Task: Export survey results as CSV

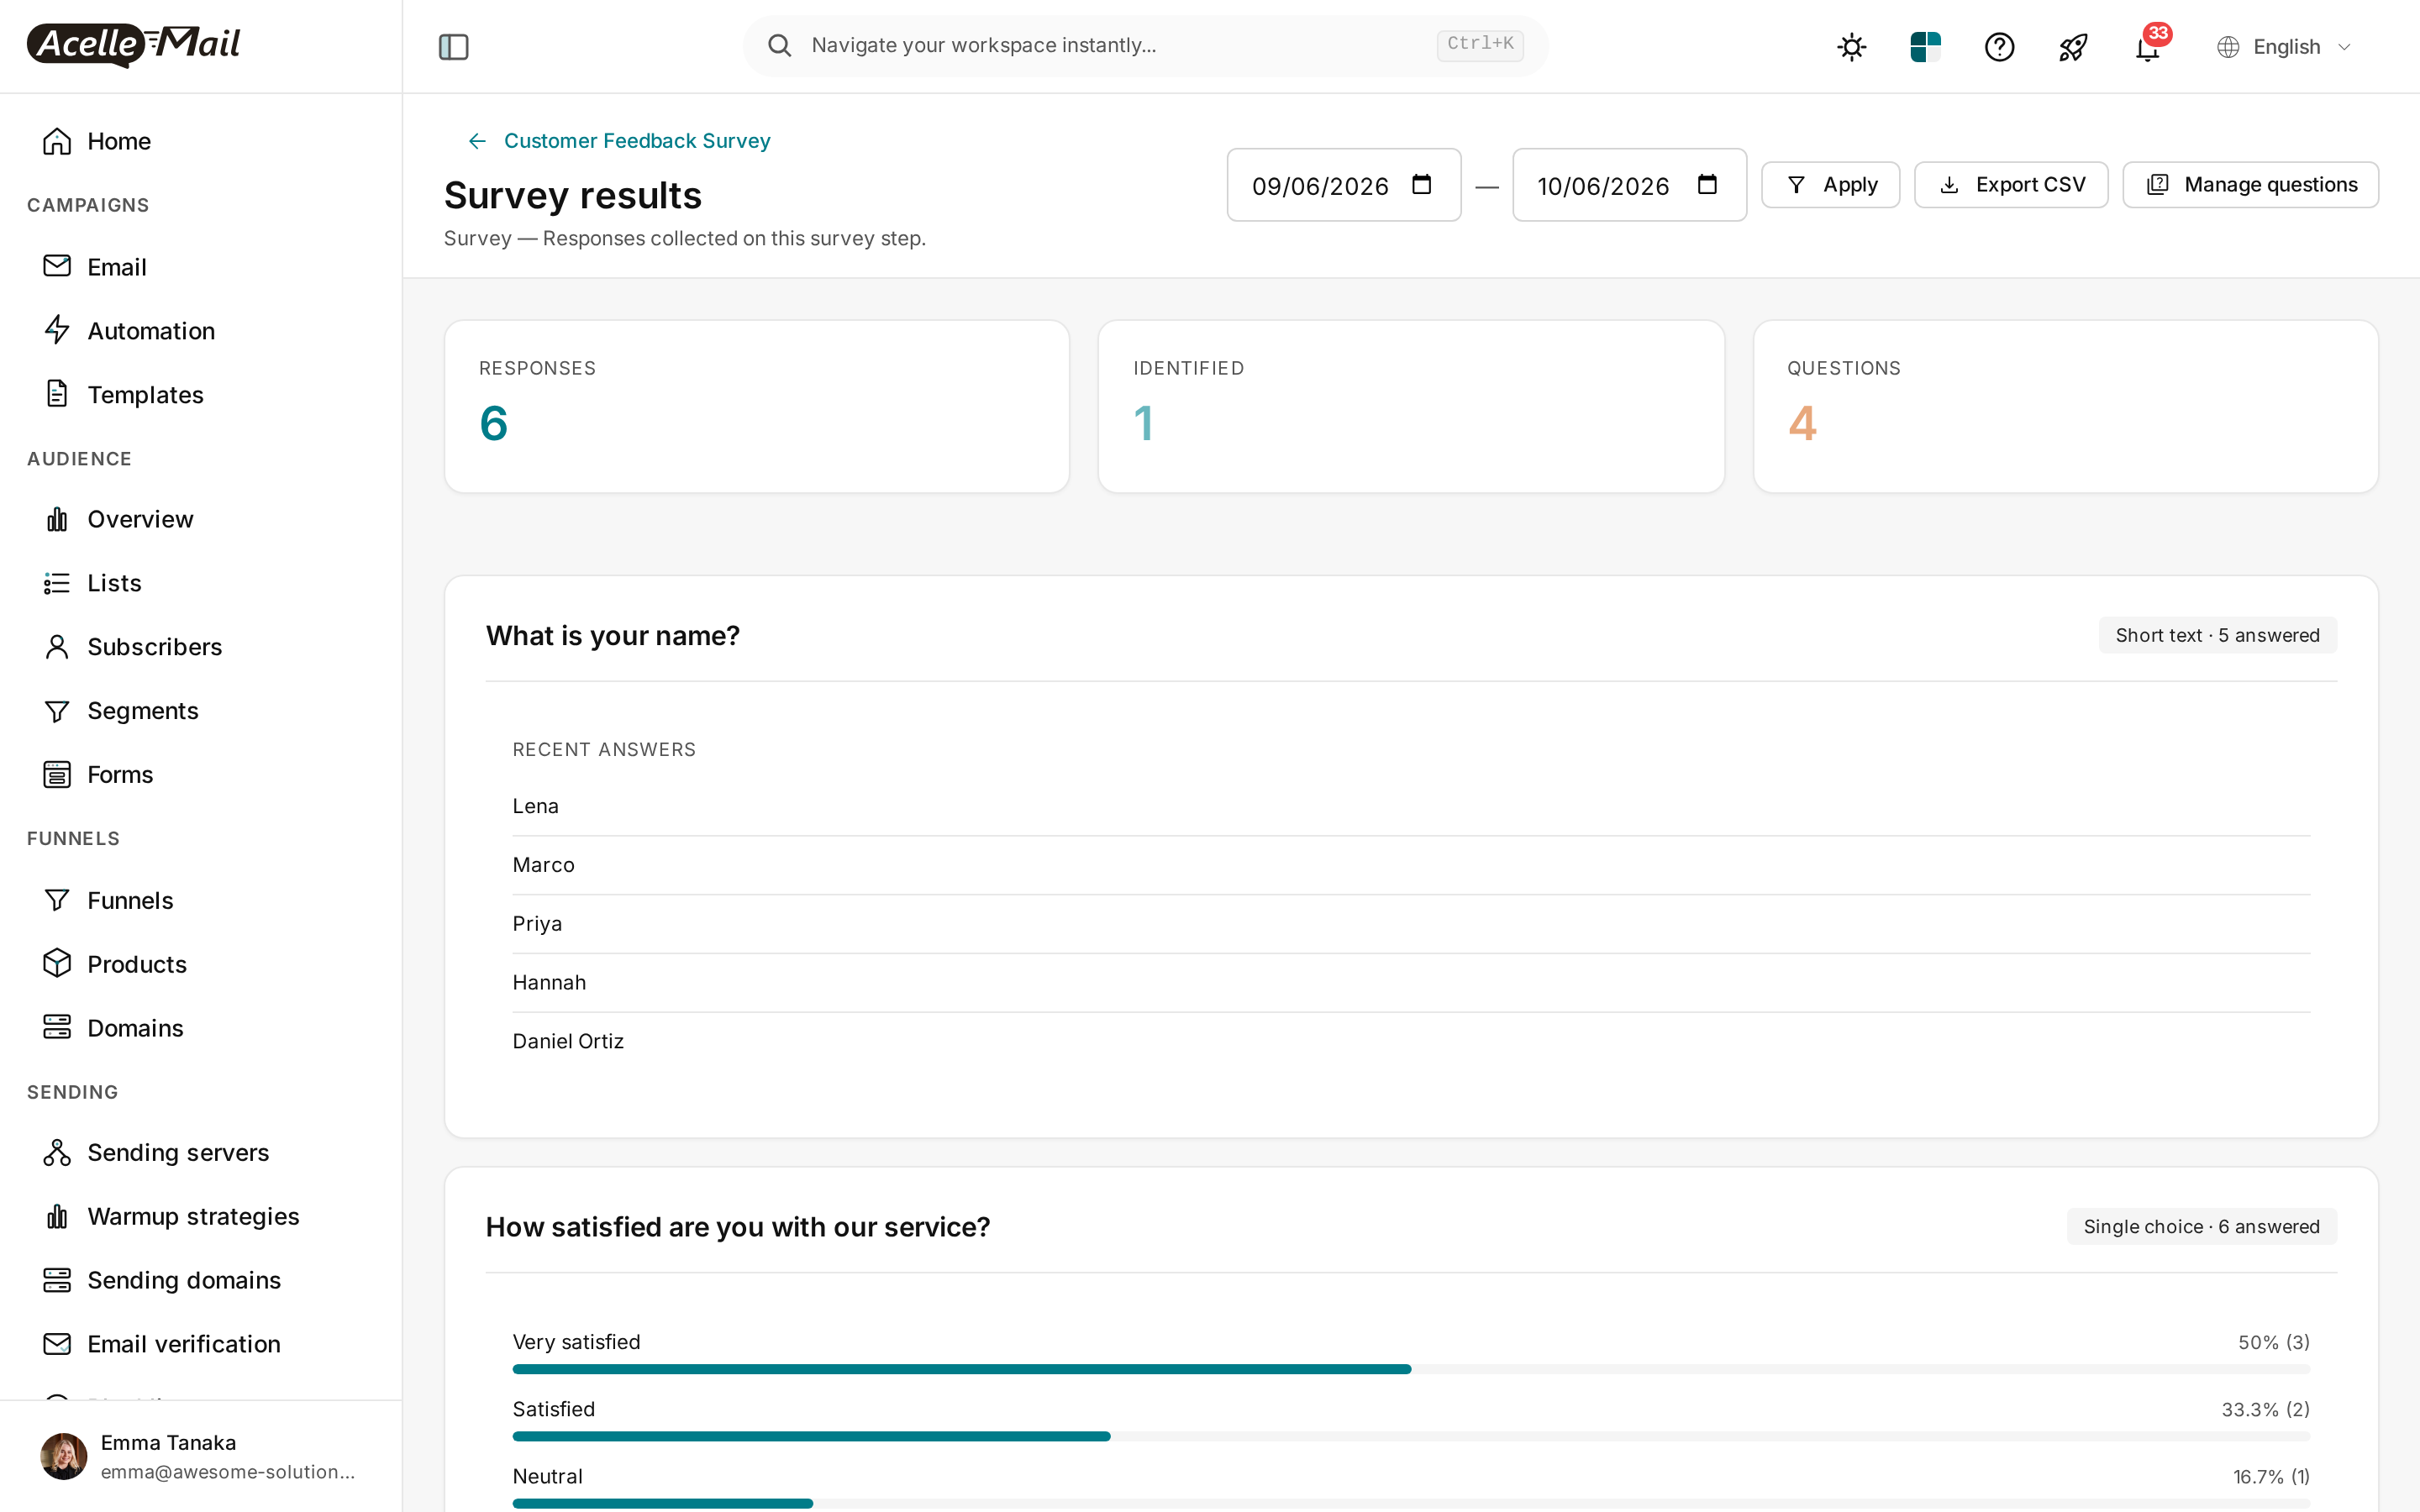Action: [x=2011, y=185]
